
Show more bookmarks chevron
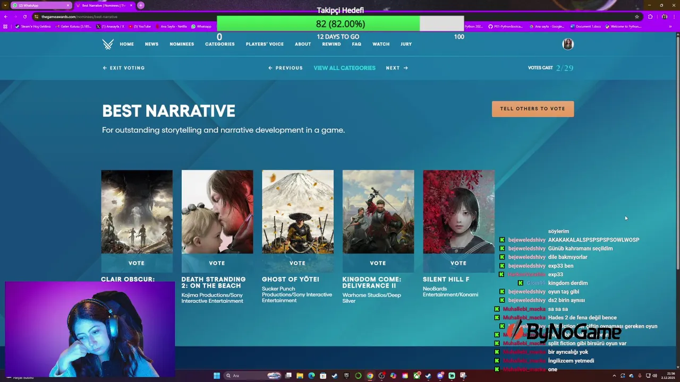[670, 26]
